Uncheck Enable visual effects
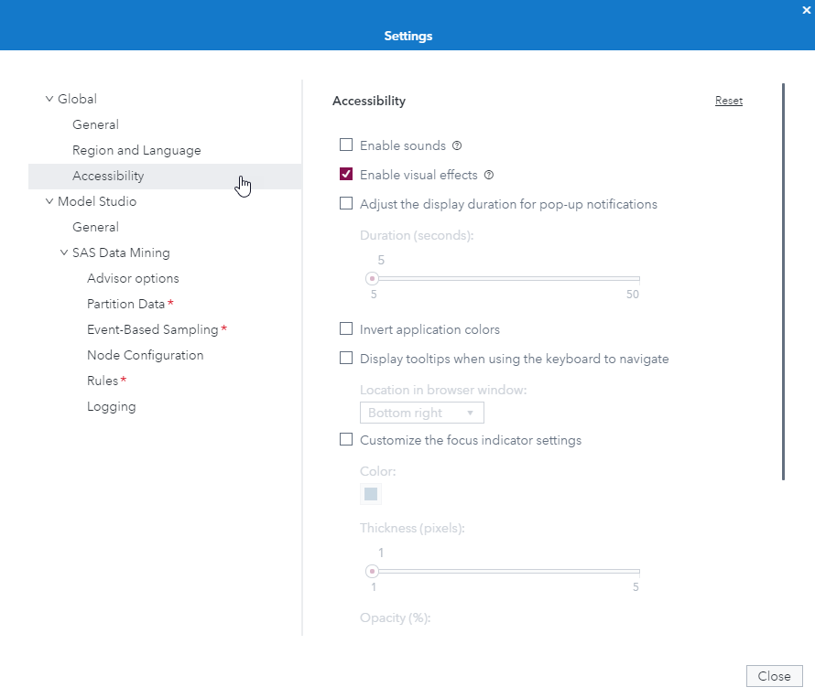815x698 pixels. [x=346, y=175]
